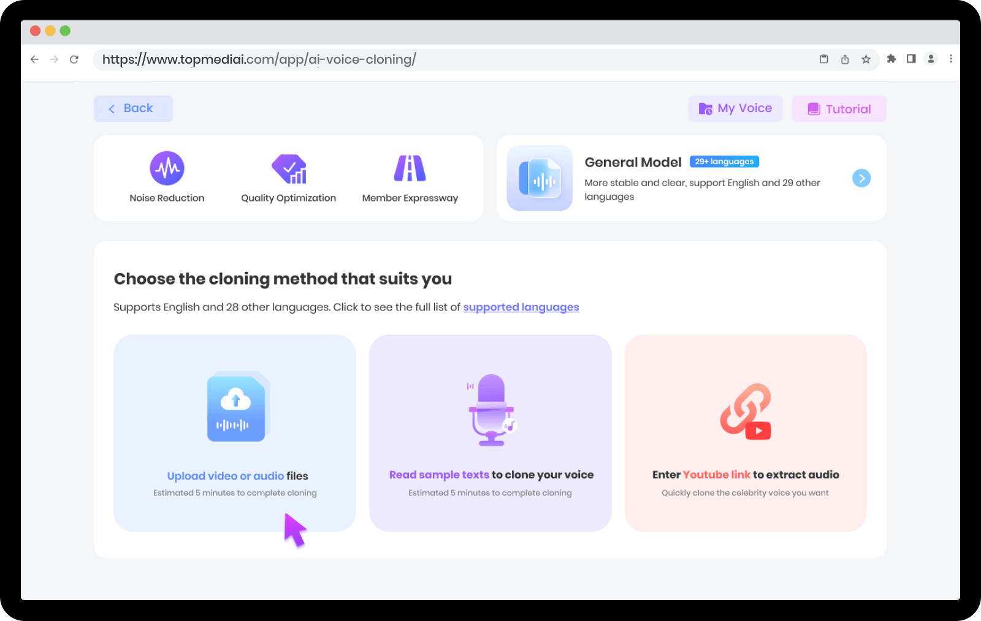Click the Noise Reduction label
This screenshot has width=981, height=621.
[x=167, y=198]
